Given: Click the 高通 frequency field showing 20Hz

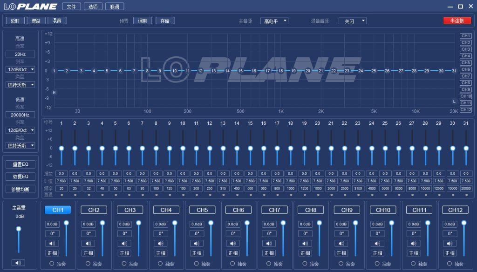Looking at the screenshot, I should pyautogui.click(x=20, y=54).
